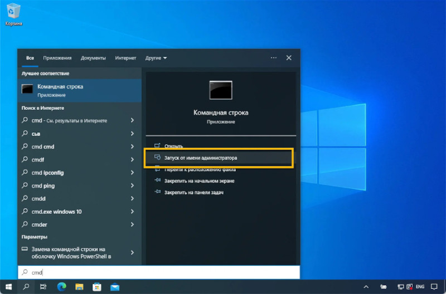446x294 pixels.
Task: Switch to the Документы tab
Action: click(x=93, y=58)
